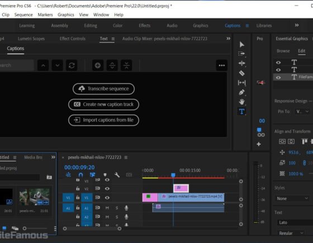Click the timecode 00:00:09:20
The height and width of the screenshot is (243, 313).
pos(79,168)
